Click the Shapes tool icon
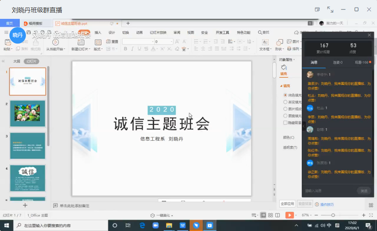Screen dimensions: 377x231 (x=279, y=42)
